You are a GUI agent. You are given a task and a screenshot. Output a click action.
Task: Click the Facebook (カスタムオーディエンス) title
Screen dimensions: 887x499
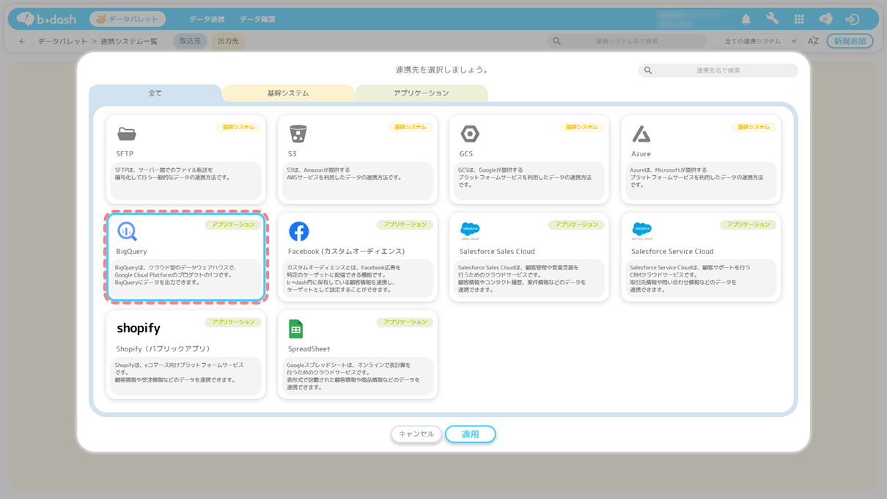click(x=346, y=252)
